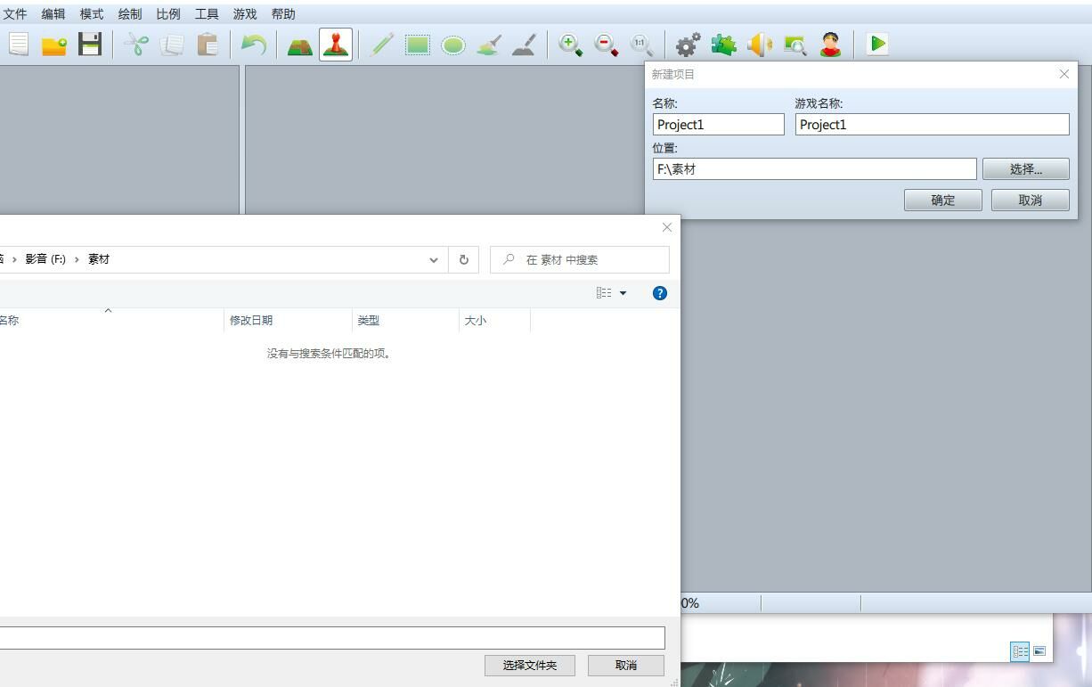
Task: Open the Sound Test speaker icon
Action: [x=759, y=45]
